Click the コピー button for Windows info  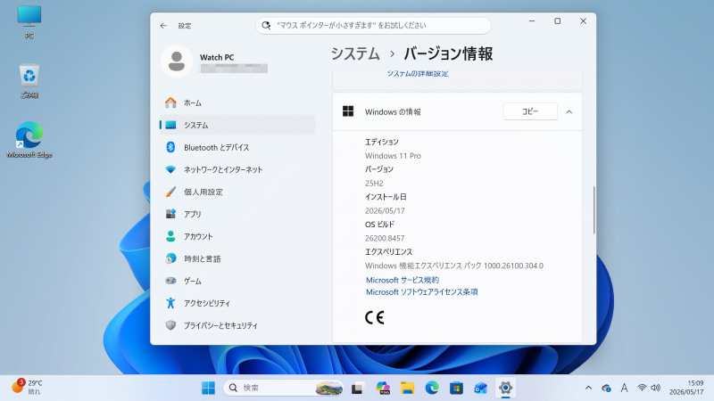530,111
